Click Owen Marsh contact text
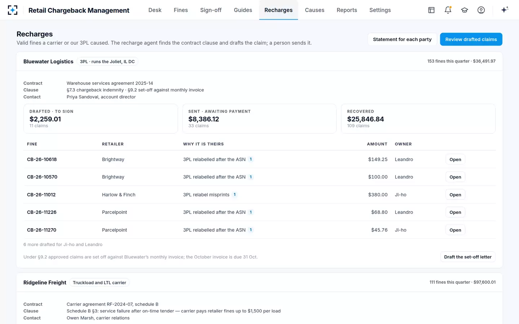This screenshot has height=324, width=519. coord(98,318)
